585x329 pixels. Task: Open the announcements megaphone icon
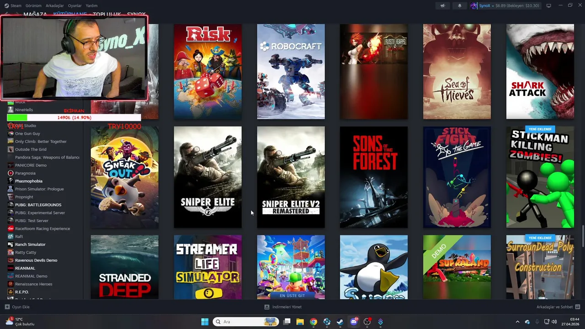click(x=442, y=6)
